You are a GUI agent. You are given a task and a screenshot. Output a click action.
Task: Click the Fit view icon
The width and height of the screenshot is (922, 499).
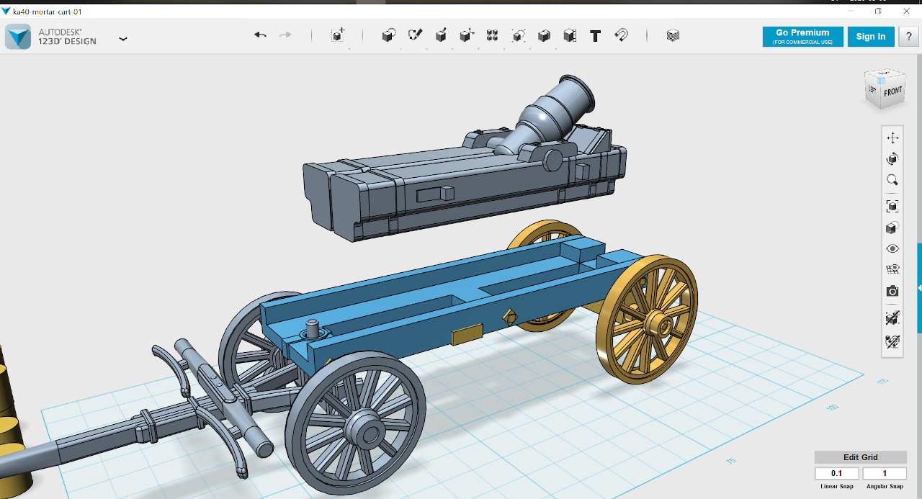pos(892,207)
